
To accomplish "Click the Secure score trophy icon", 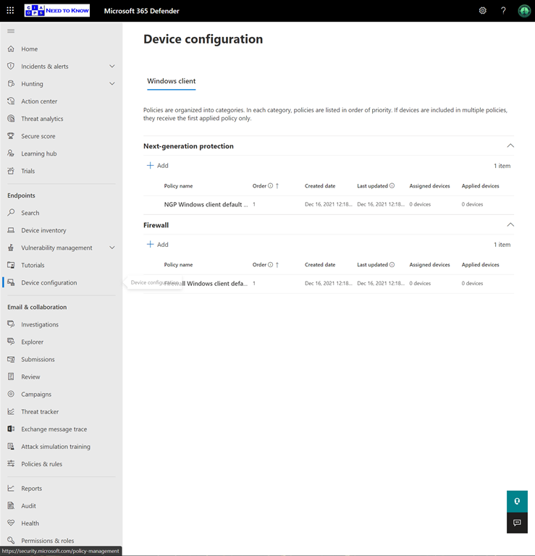I will (11, 136).
